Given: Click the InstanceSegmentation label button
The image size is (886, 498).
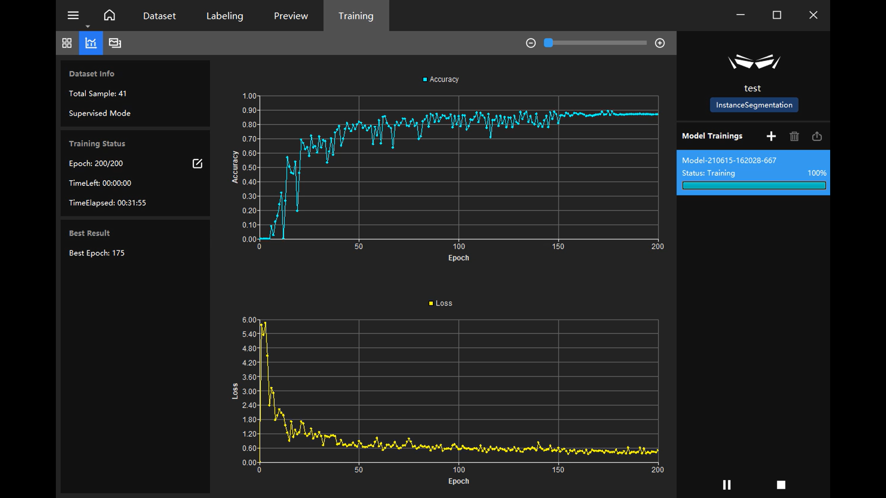Looking at the screenshot, I should coord(754,105).
